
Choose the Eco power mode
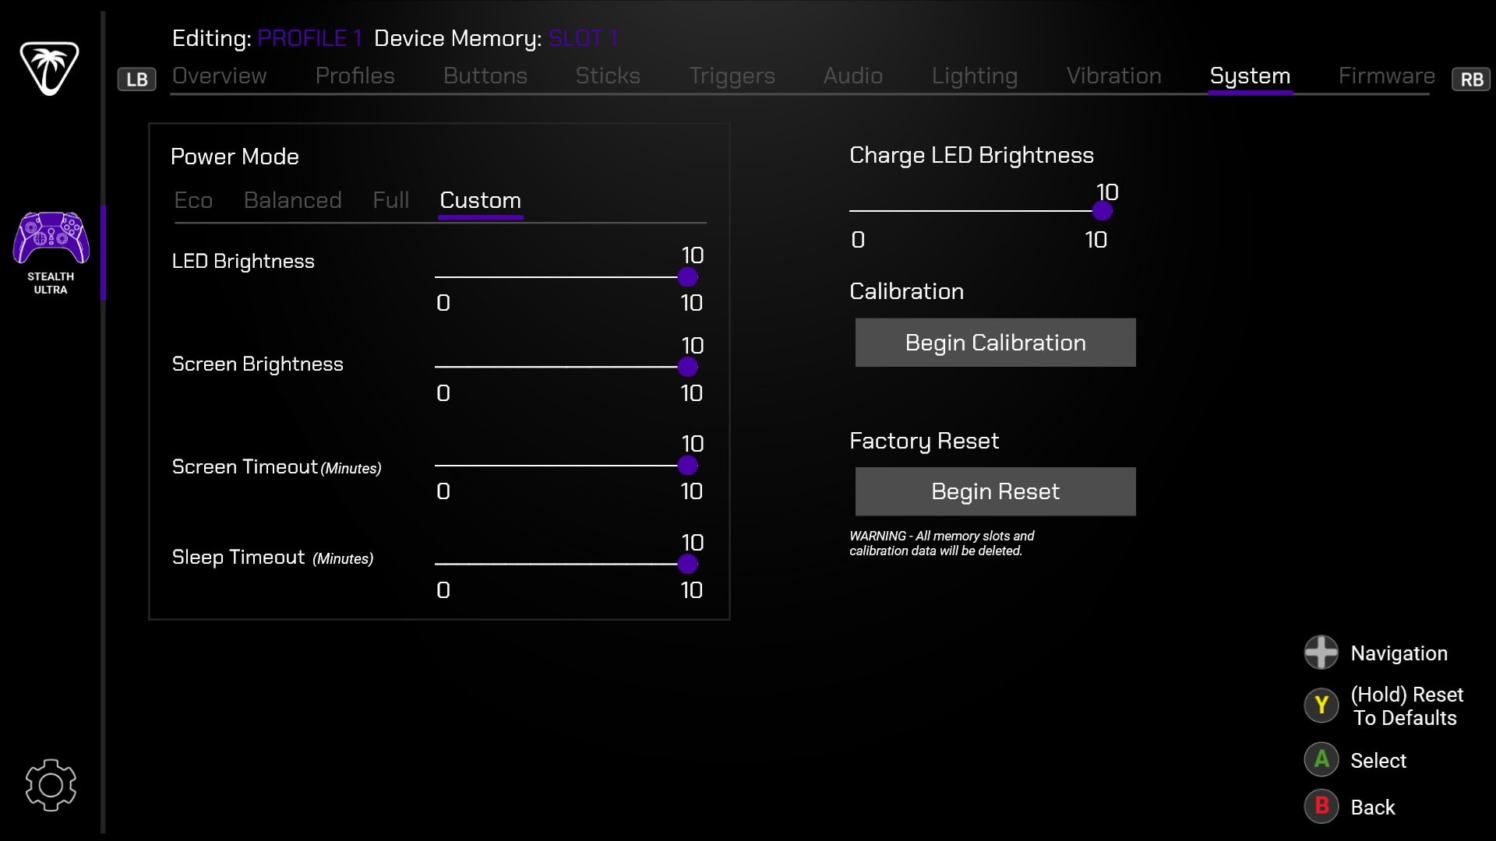pos(193,201)
